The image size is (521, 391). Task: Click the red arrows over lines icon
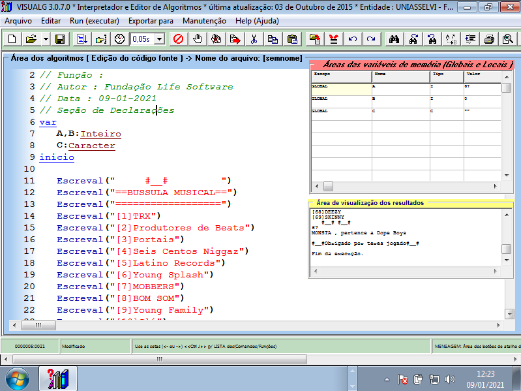333,39
